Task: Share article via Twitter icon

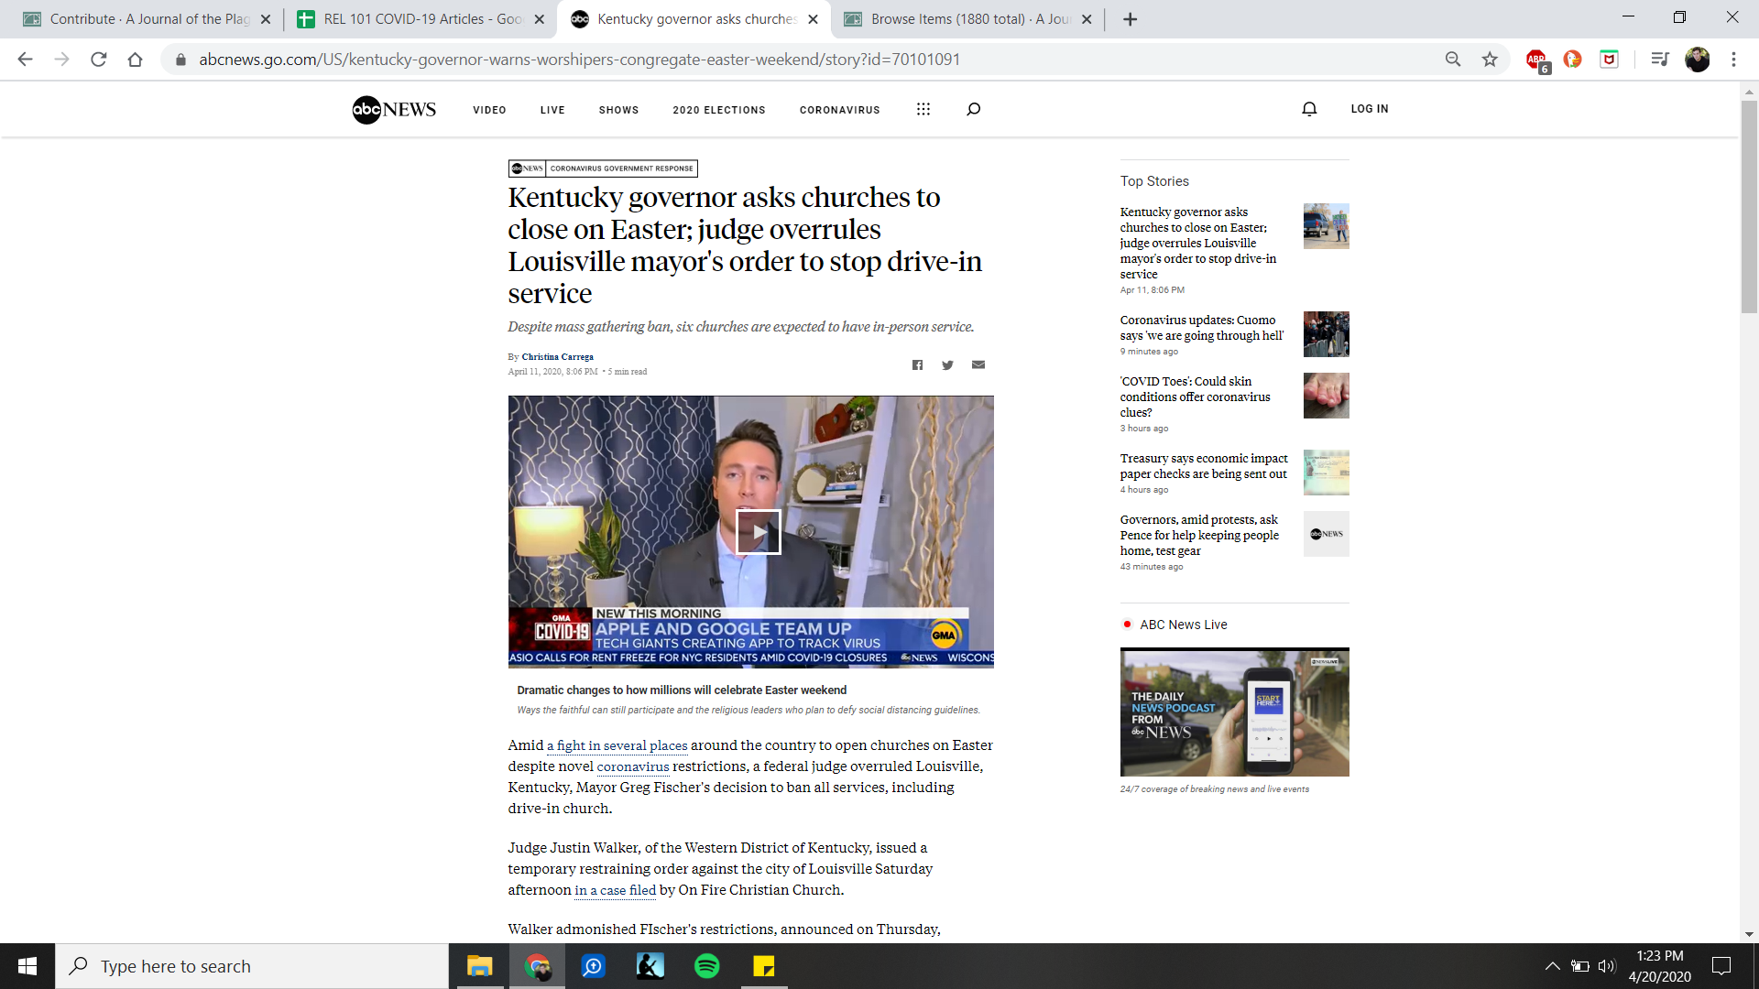Action: 947,365
